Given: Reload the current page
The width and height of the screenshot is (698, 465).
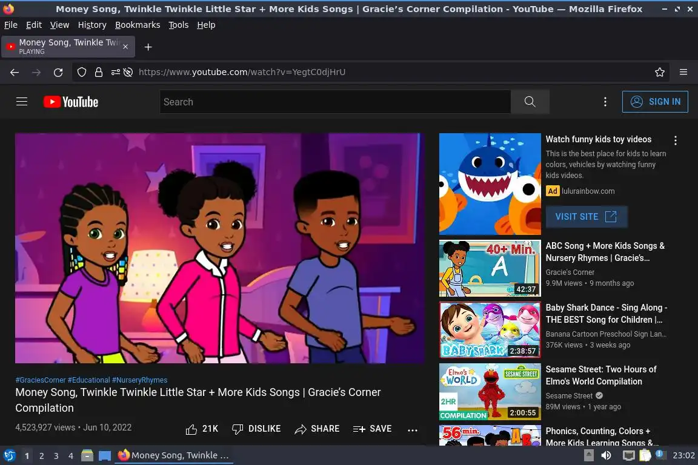Looking at the screenshot, I should [x=58, y=73].
